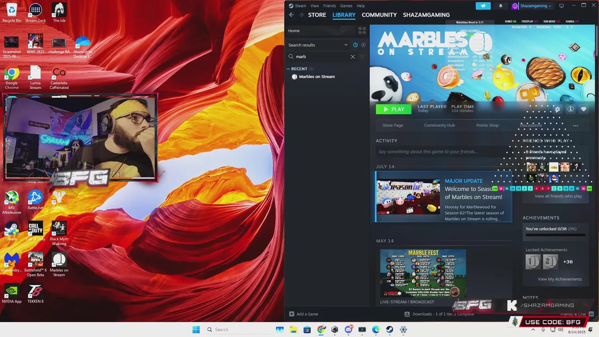Click Steam icon on the taskbar
The width and height of the screenshot is (599, 337).
click(x=389, y=330)
